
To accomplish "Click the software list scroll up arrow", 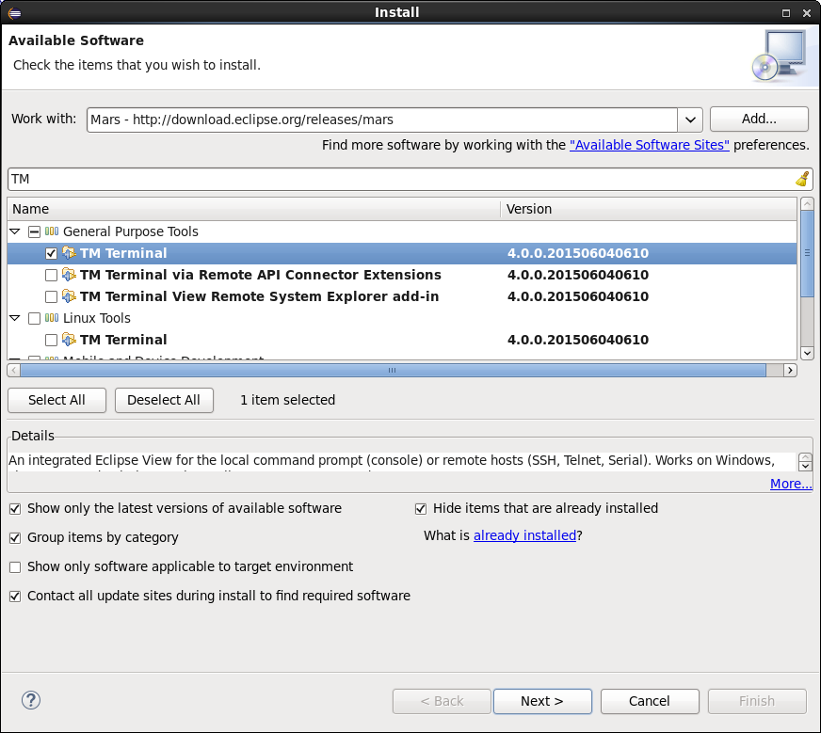I will pyautogui.click(x=807, y=203).
